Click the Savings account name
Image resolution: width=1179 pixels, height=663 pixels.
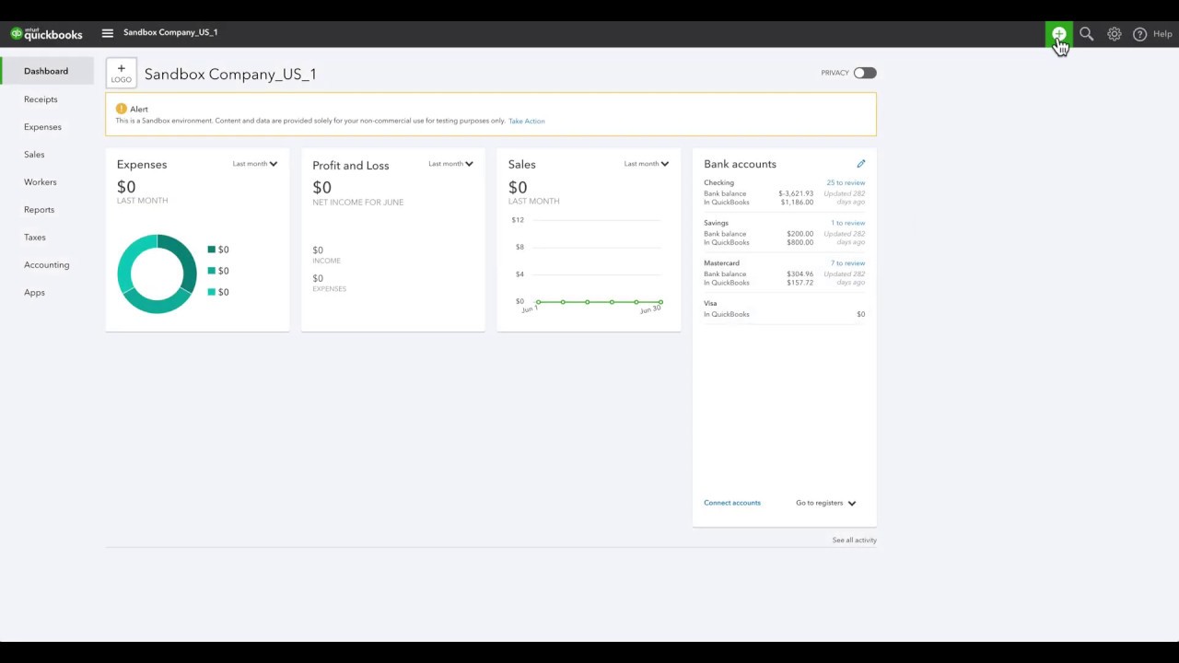(717, 223)
